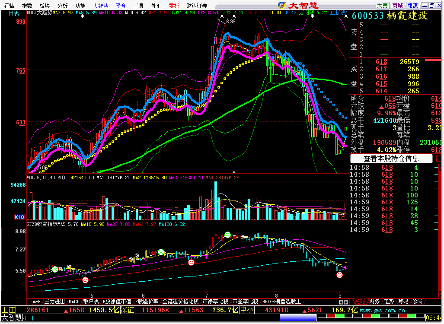The width and height of the screenshot is (444, 324).
Task: Switch to 财务 panel tab
Action: [x=374, y=302]
